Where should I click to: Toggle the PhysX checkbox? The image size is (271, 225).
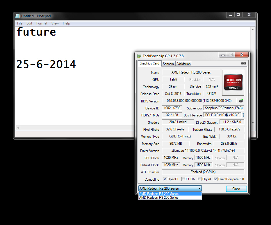point(200,179)
